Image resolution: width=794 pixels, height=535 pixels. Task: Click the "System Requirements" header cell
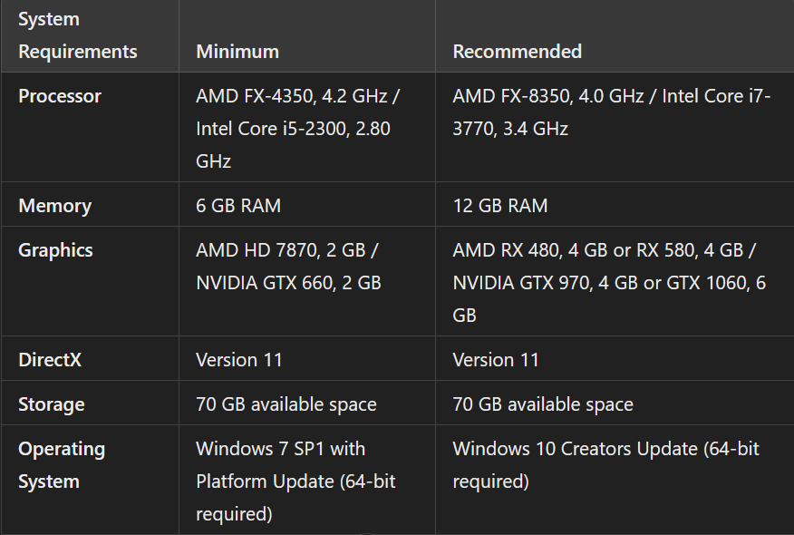tap(78, 35)
